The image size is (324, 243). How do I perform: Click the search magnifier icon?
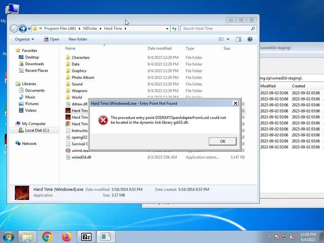(x=253, y=28)
